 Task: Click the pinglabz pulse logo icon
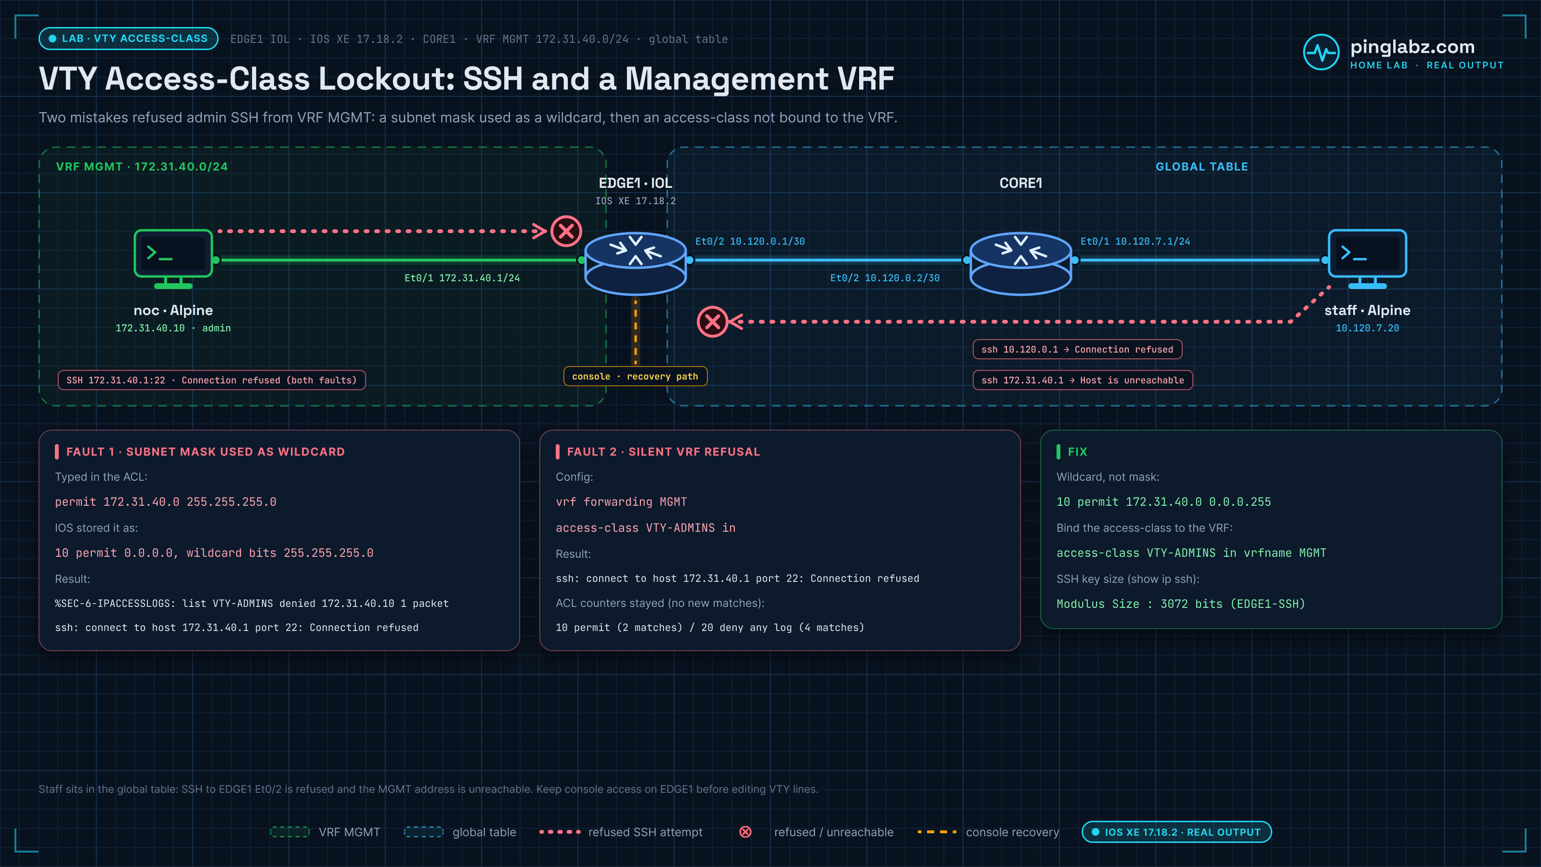click(1321, 53)
